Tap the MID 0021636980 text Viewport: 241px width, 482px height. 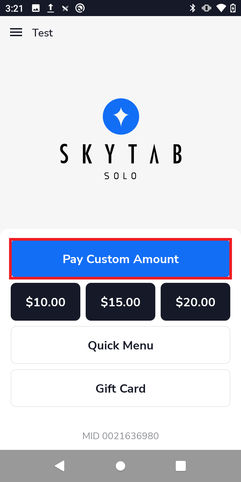coord(120,436)
